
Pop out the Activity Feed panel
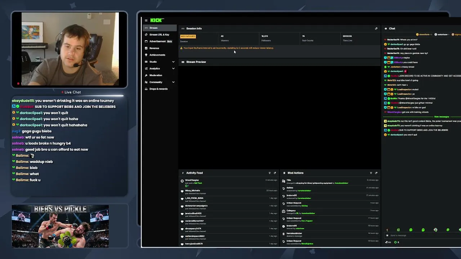[x=275, y=173]
